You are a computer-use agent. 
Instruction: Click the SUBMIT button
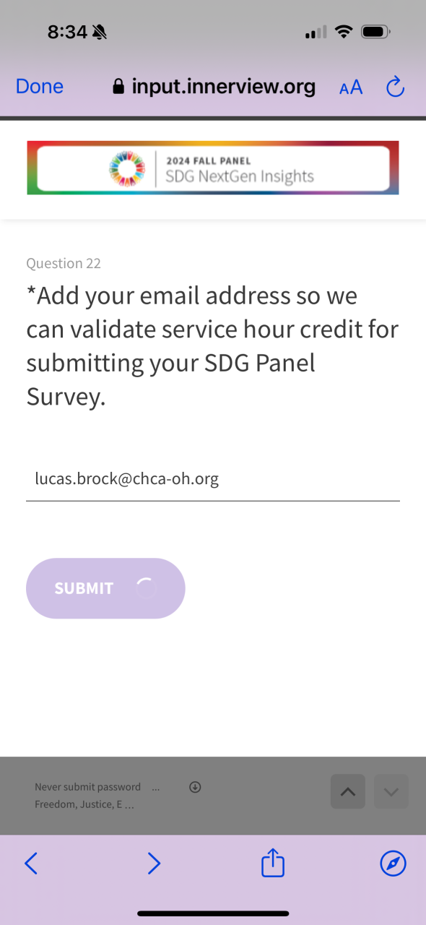pos(105,588)
